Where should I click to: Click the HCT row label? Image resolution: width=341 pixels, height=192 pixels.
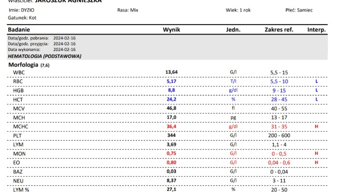[18, 100]
